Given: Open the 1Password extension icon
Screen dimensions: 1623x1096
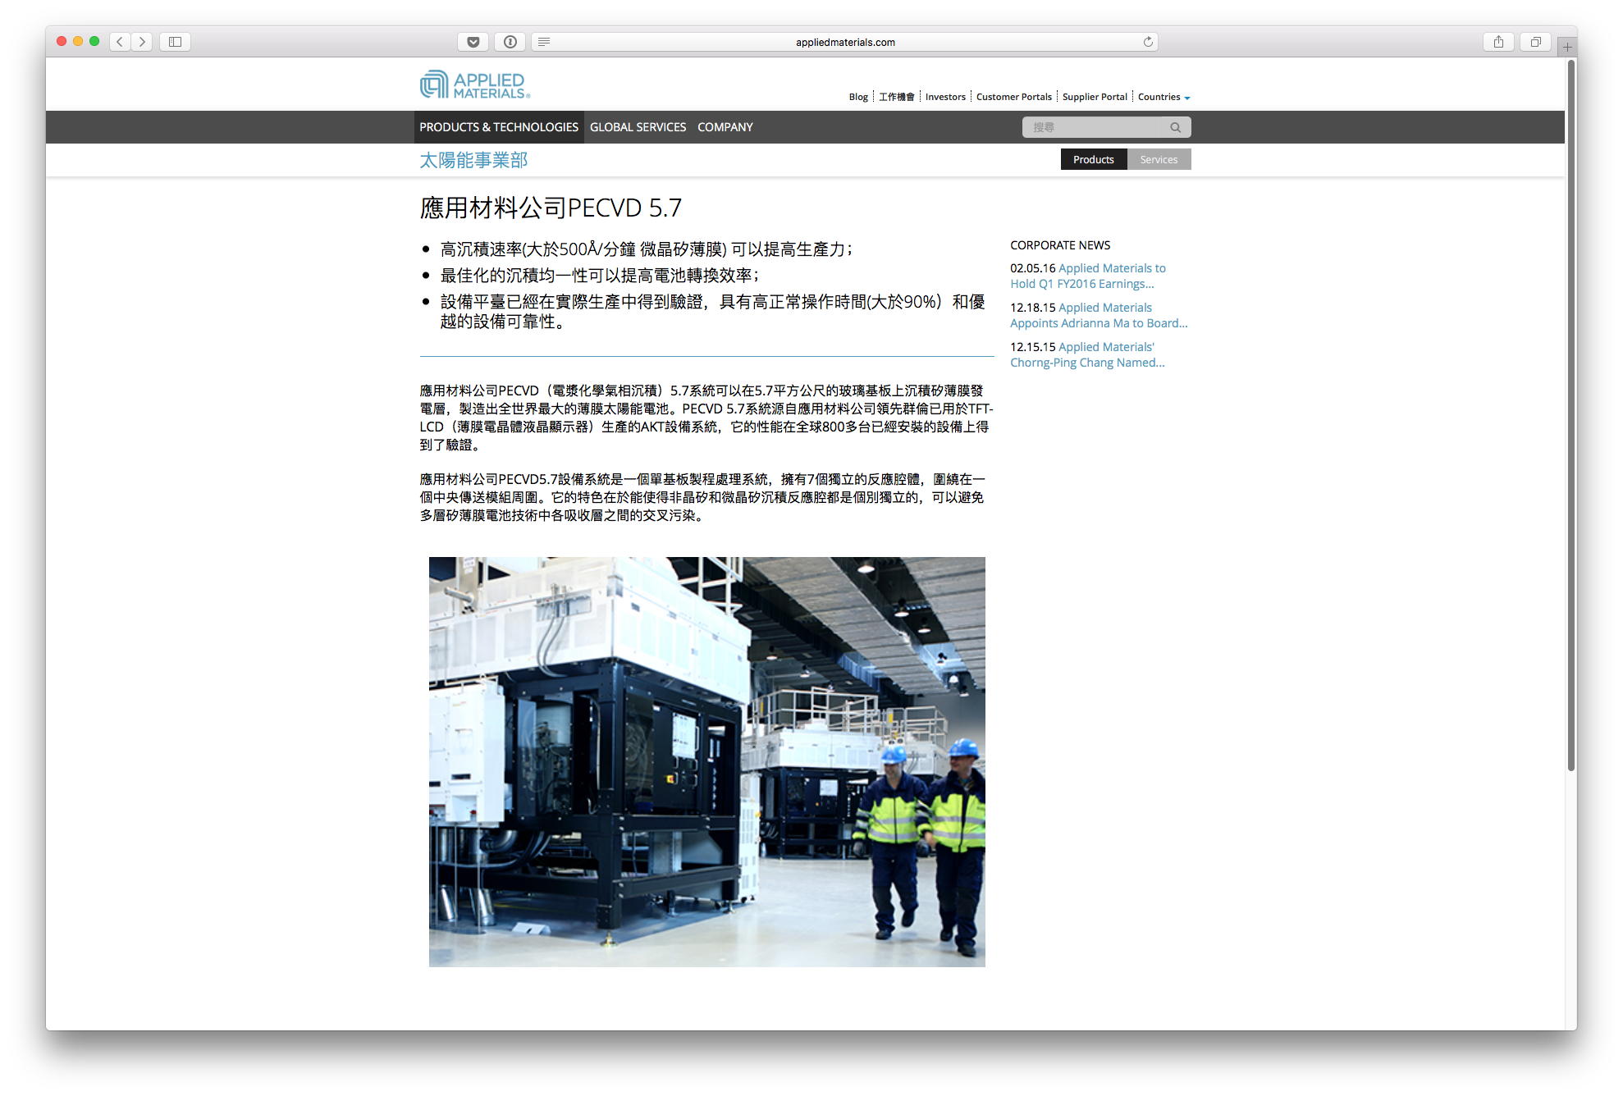Looking at the screenshot, I should (510, 42).
